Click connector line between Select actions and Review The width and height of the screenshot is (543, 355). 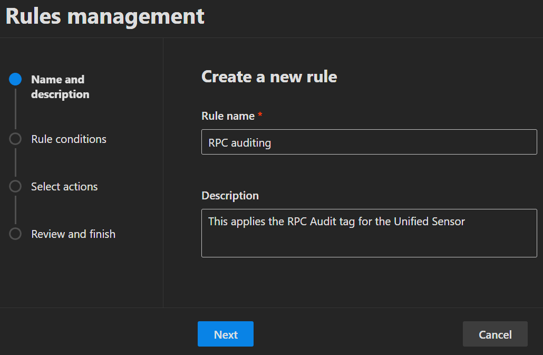(x=15, y=210)
